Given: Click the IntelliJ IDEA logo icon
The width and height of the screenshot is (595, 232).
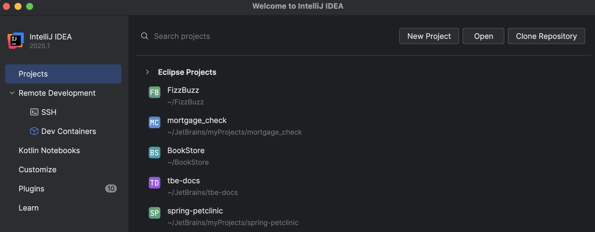Looking at the screenshot, I should tap(16, 41).
